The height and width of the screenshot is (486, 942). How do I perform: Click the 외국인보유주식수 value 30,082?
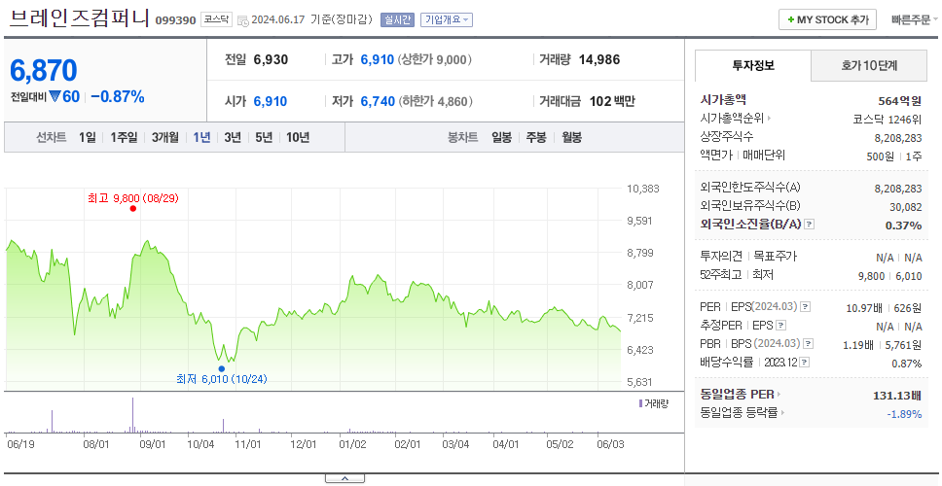(906, 206)
